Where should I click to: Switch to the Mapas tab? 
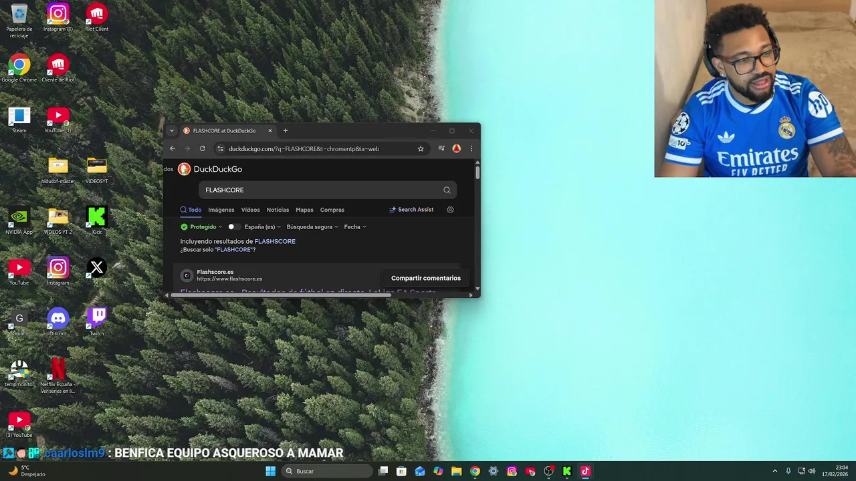(304, 210)
